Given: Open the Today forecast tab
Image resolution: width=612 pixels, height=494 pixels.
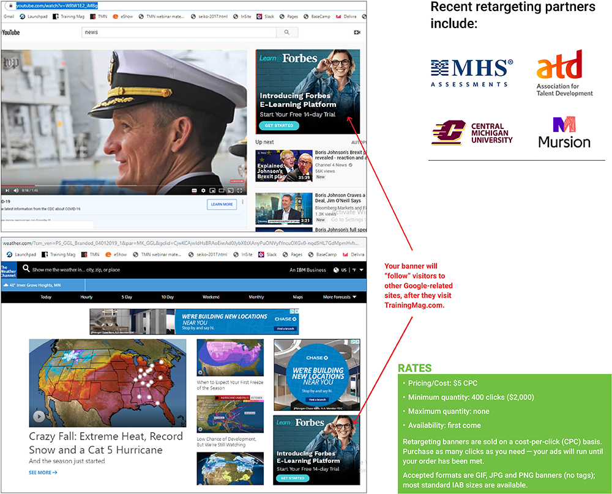Looking at the screenshot, I should (x=46, y=297).
